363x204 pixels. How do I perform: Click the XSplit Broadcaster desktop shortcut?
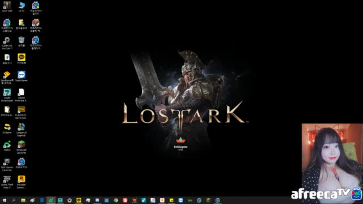[7, 95]
